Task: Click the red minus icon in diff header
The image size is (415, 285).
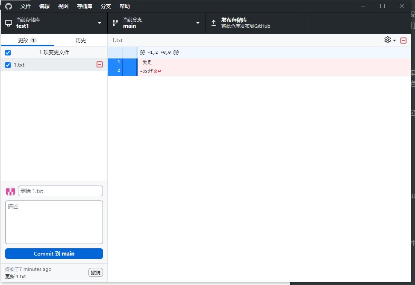Action: (403, 40)
